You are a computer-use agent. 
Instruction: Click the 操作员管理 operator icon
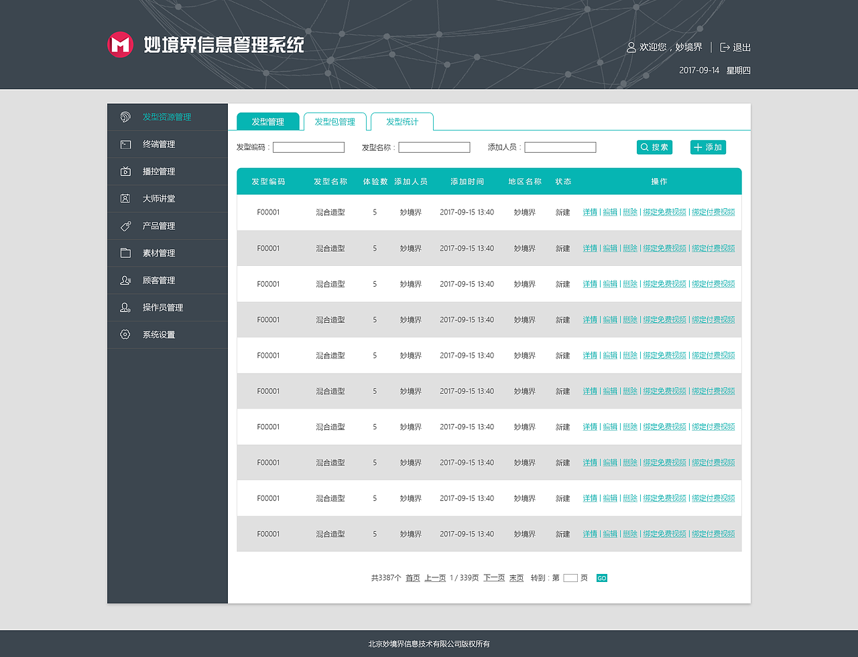(x=125, y=307)
